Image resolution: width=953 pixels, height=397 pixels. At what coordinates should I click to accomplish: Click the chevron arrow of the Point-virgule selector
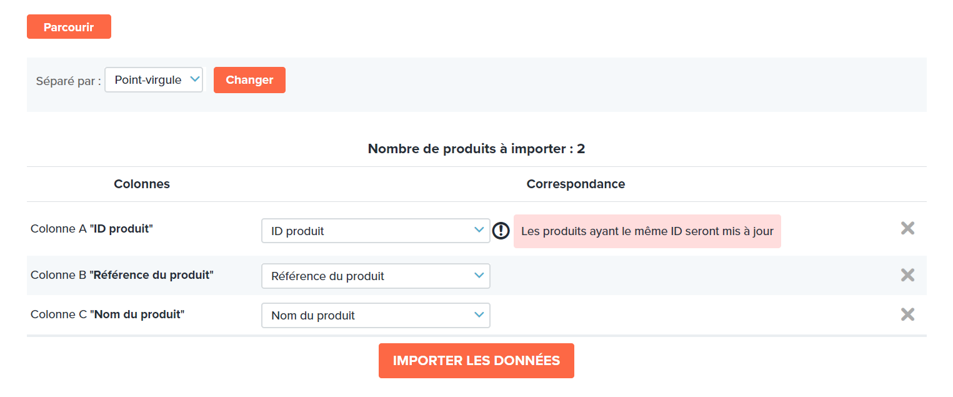pyautogui.click(x=194, y=79)
